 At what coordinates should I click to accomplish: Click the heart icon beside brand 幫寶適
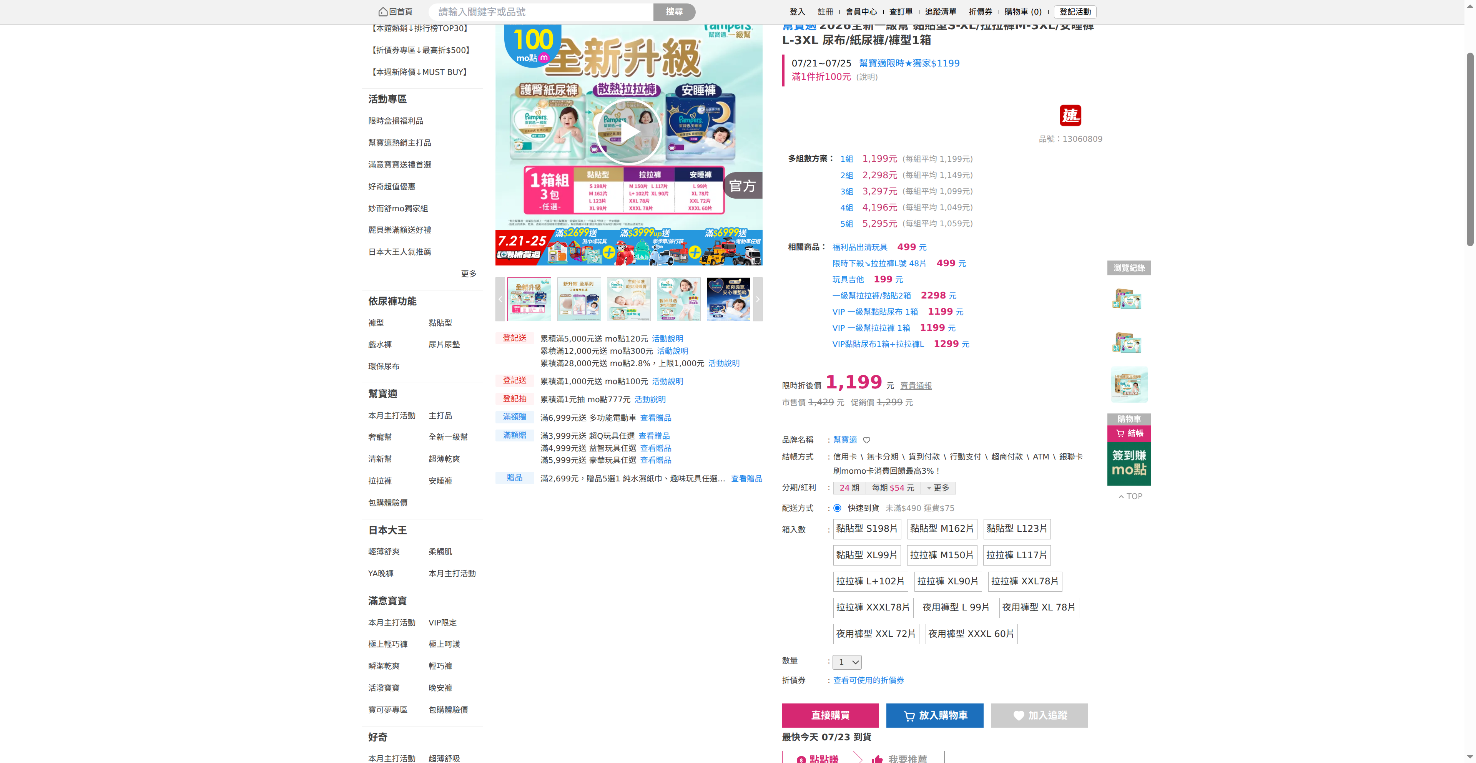click(x=866, y=440)
